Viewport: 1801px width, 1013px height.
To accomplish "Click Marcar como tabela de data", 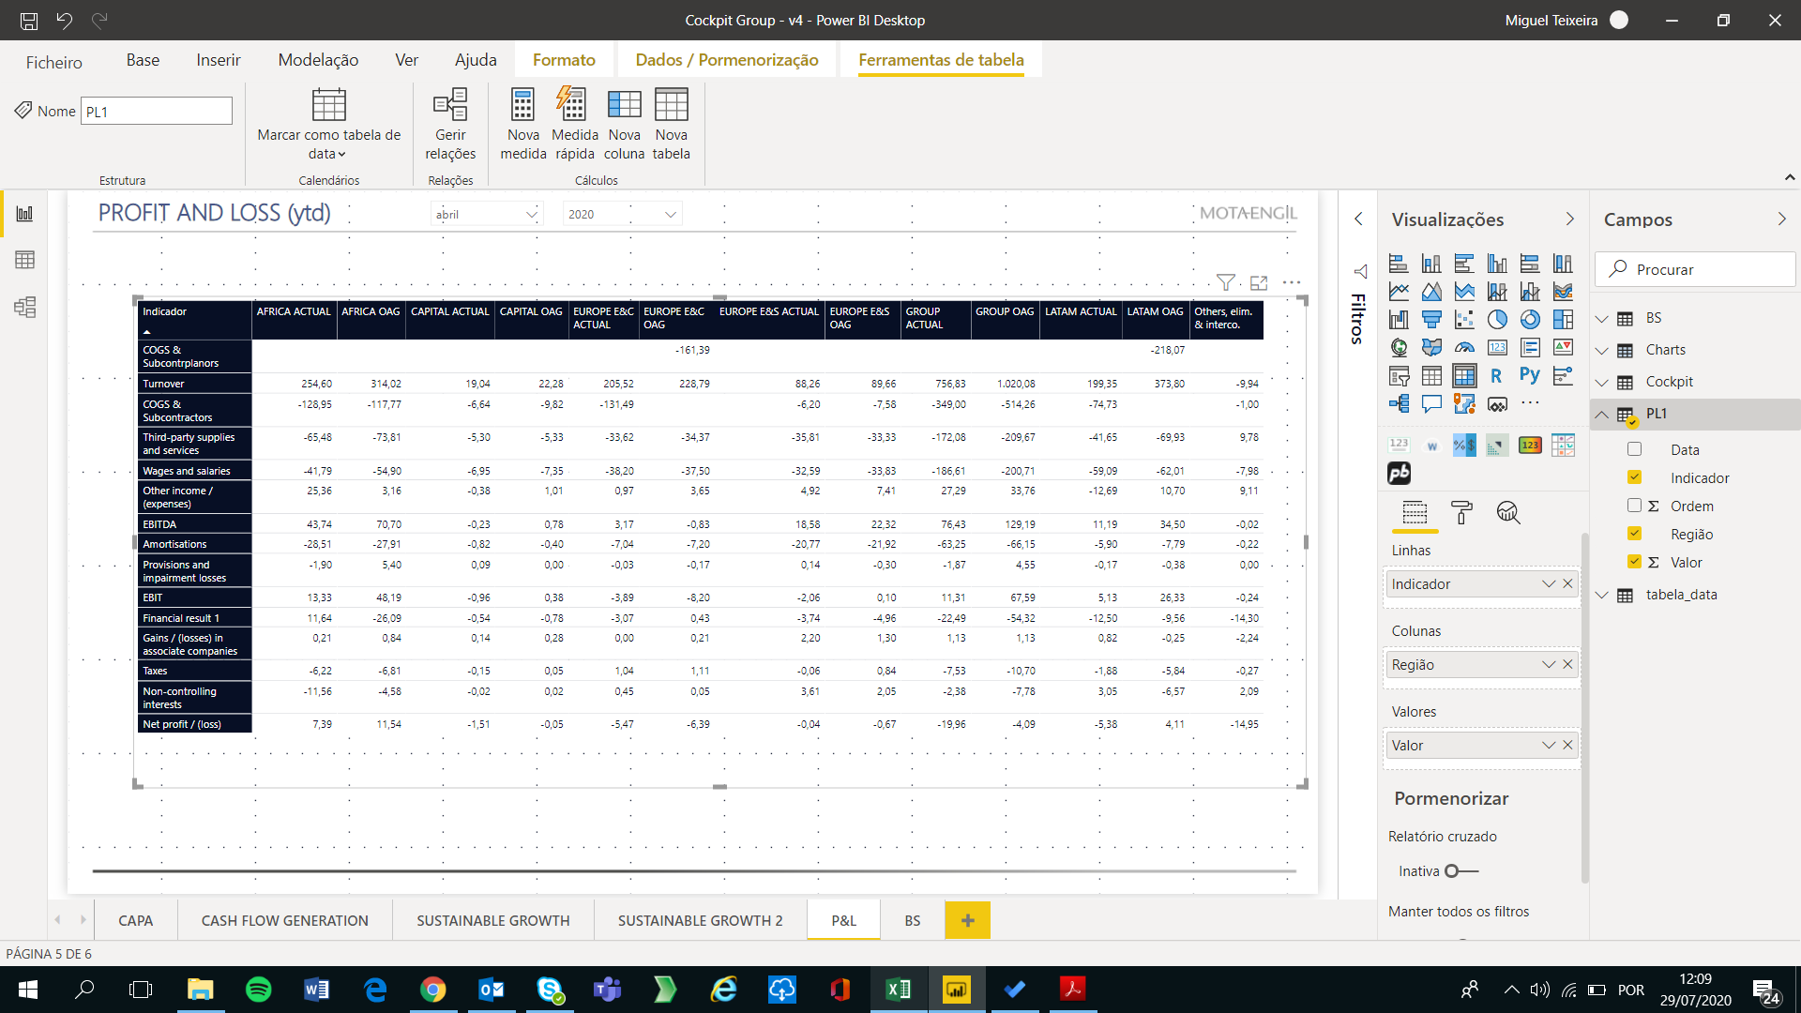I will click(x=328, y=125).
